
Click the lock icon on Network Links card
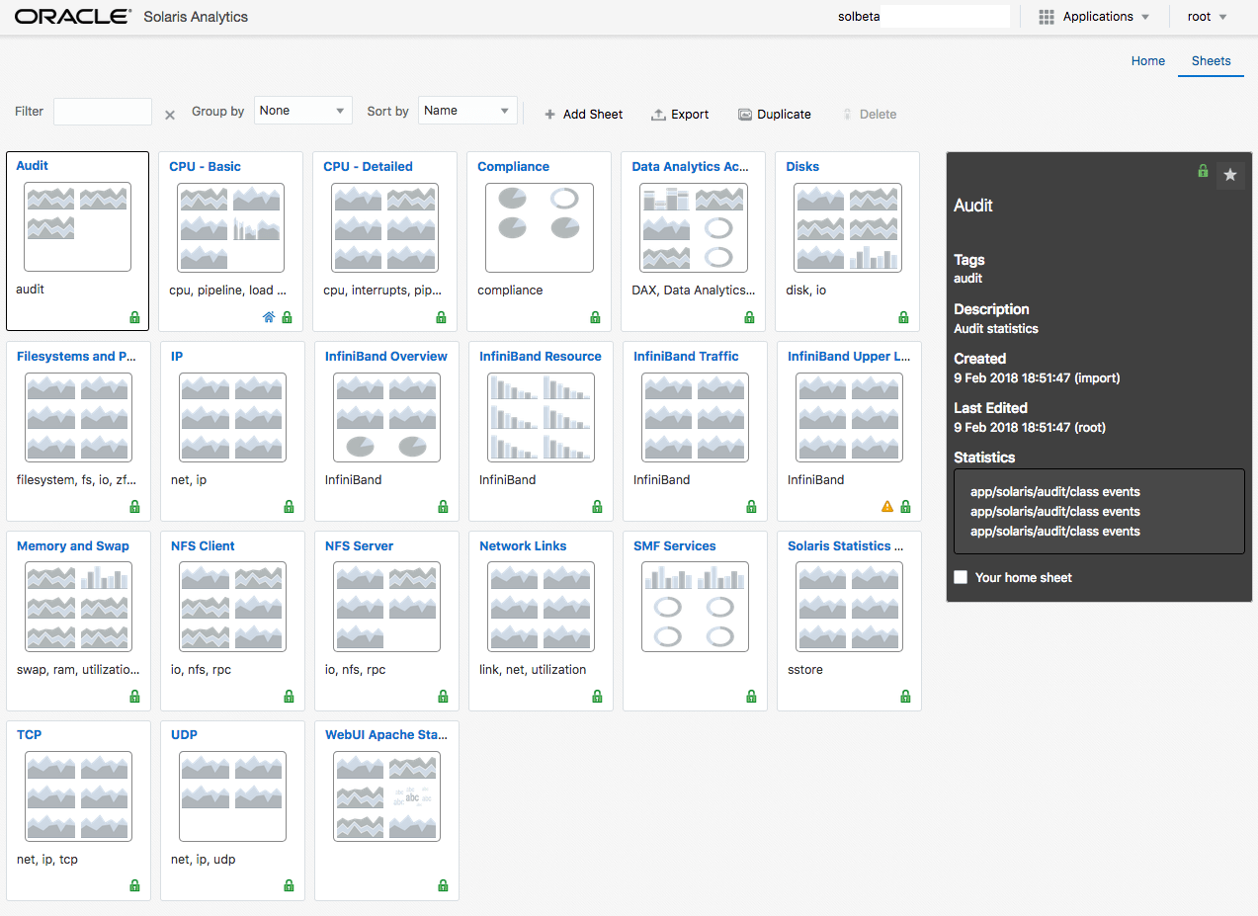pyautogui.click(x=597, y=697)
